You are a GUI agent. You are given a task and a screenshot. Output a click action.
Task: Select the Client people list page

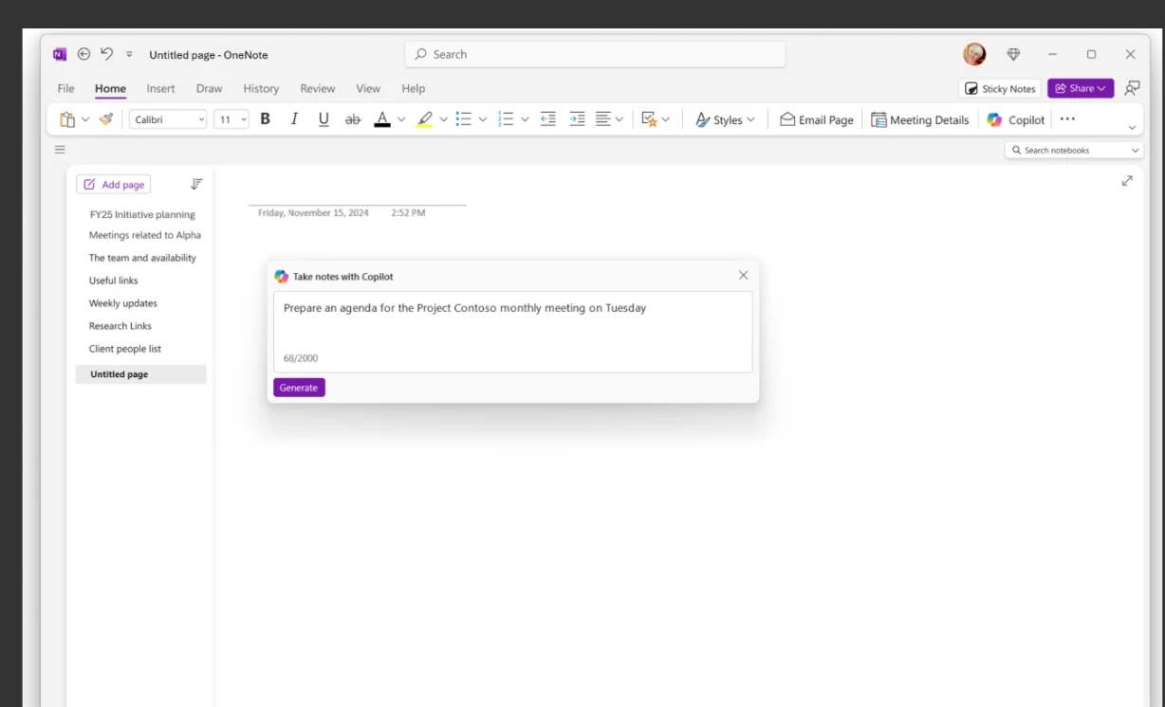coord(125,349)
